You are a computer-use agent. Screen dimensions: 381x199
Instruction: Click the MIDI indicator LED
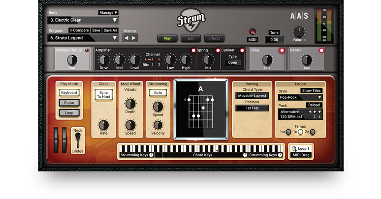pyautogui.click(x=253, y=31)
